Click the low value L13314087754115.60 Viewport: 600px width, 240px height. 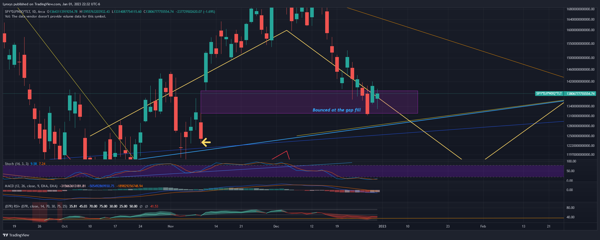point(127,12)
